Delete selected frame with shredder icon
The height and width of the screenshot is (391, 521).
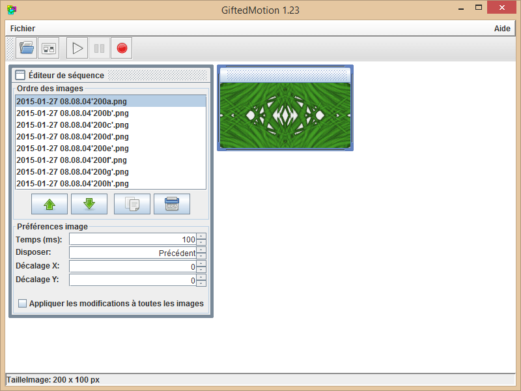coord(172,204)
